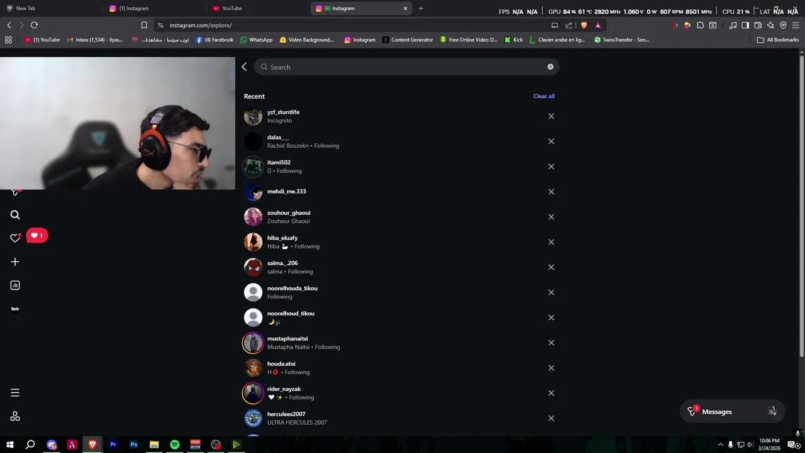Bookmark this page icon in address bar

click(x=144, y=25)
